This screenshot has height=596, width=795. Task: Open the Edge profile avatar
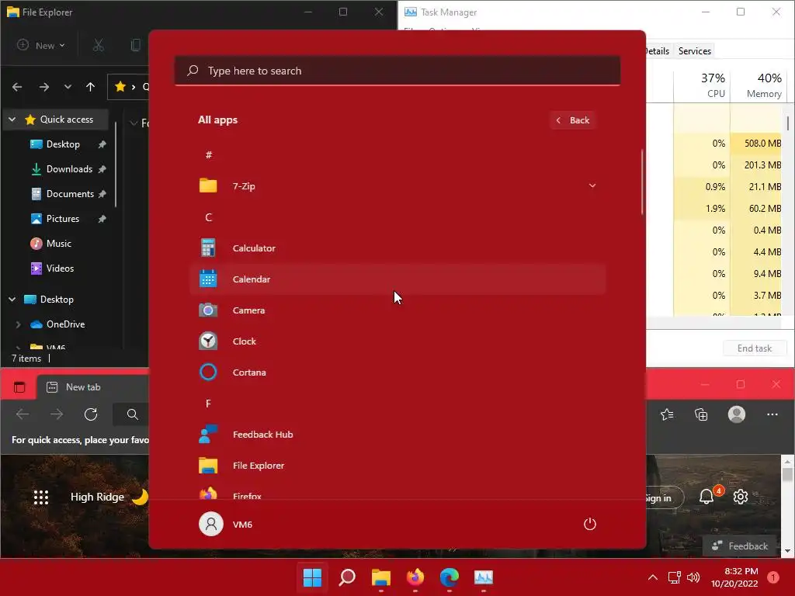736,414
